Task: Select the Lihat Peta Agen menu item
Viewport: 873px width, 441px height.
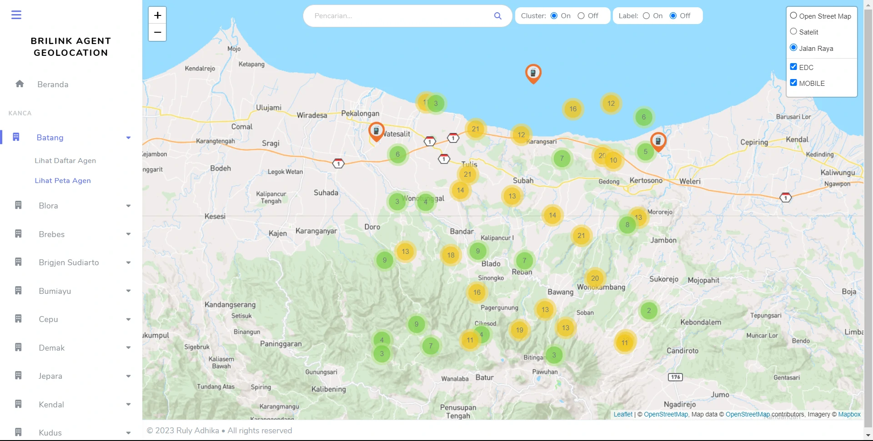Action: pyautogui.click(x=63, y=180)
